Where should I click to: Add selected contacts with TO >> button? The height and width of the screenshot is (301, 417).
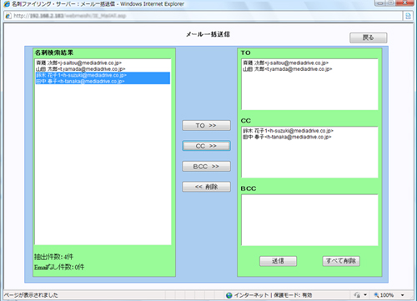tap(206, 125)
